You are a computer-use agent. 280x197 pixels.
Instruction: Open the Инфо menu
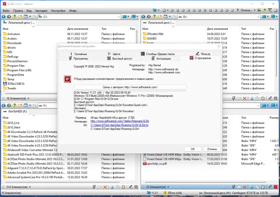pyautogui.click(x=73, y=11)
